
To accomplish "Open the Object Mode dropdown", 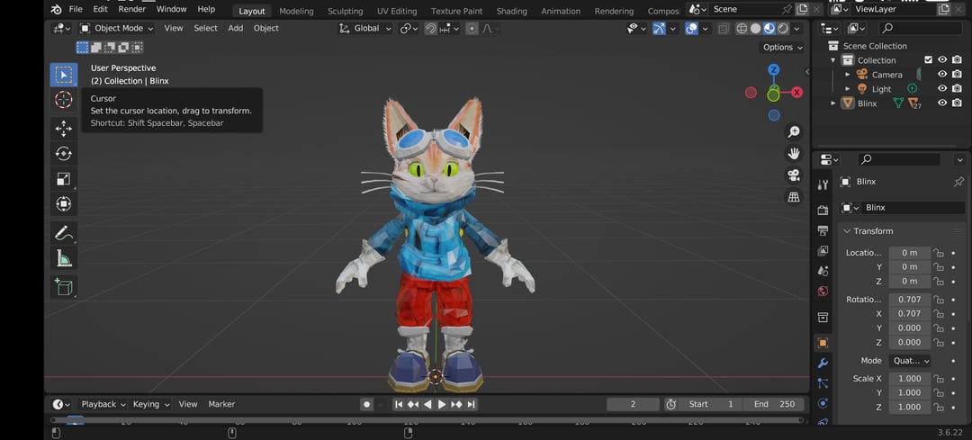I will tap(117, 28).
